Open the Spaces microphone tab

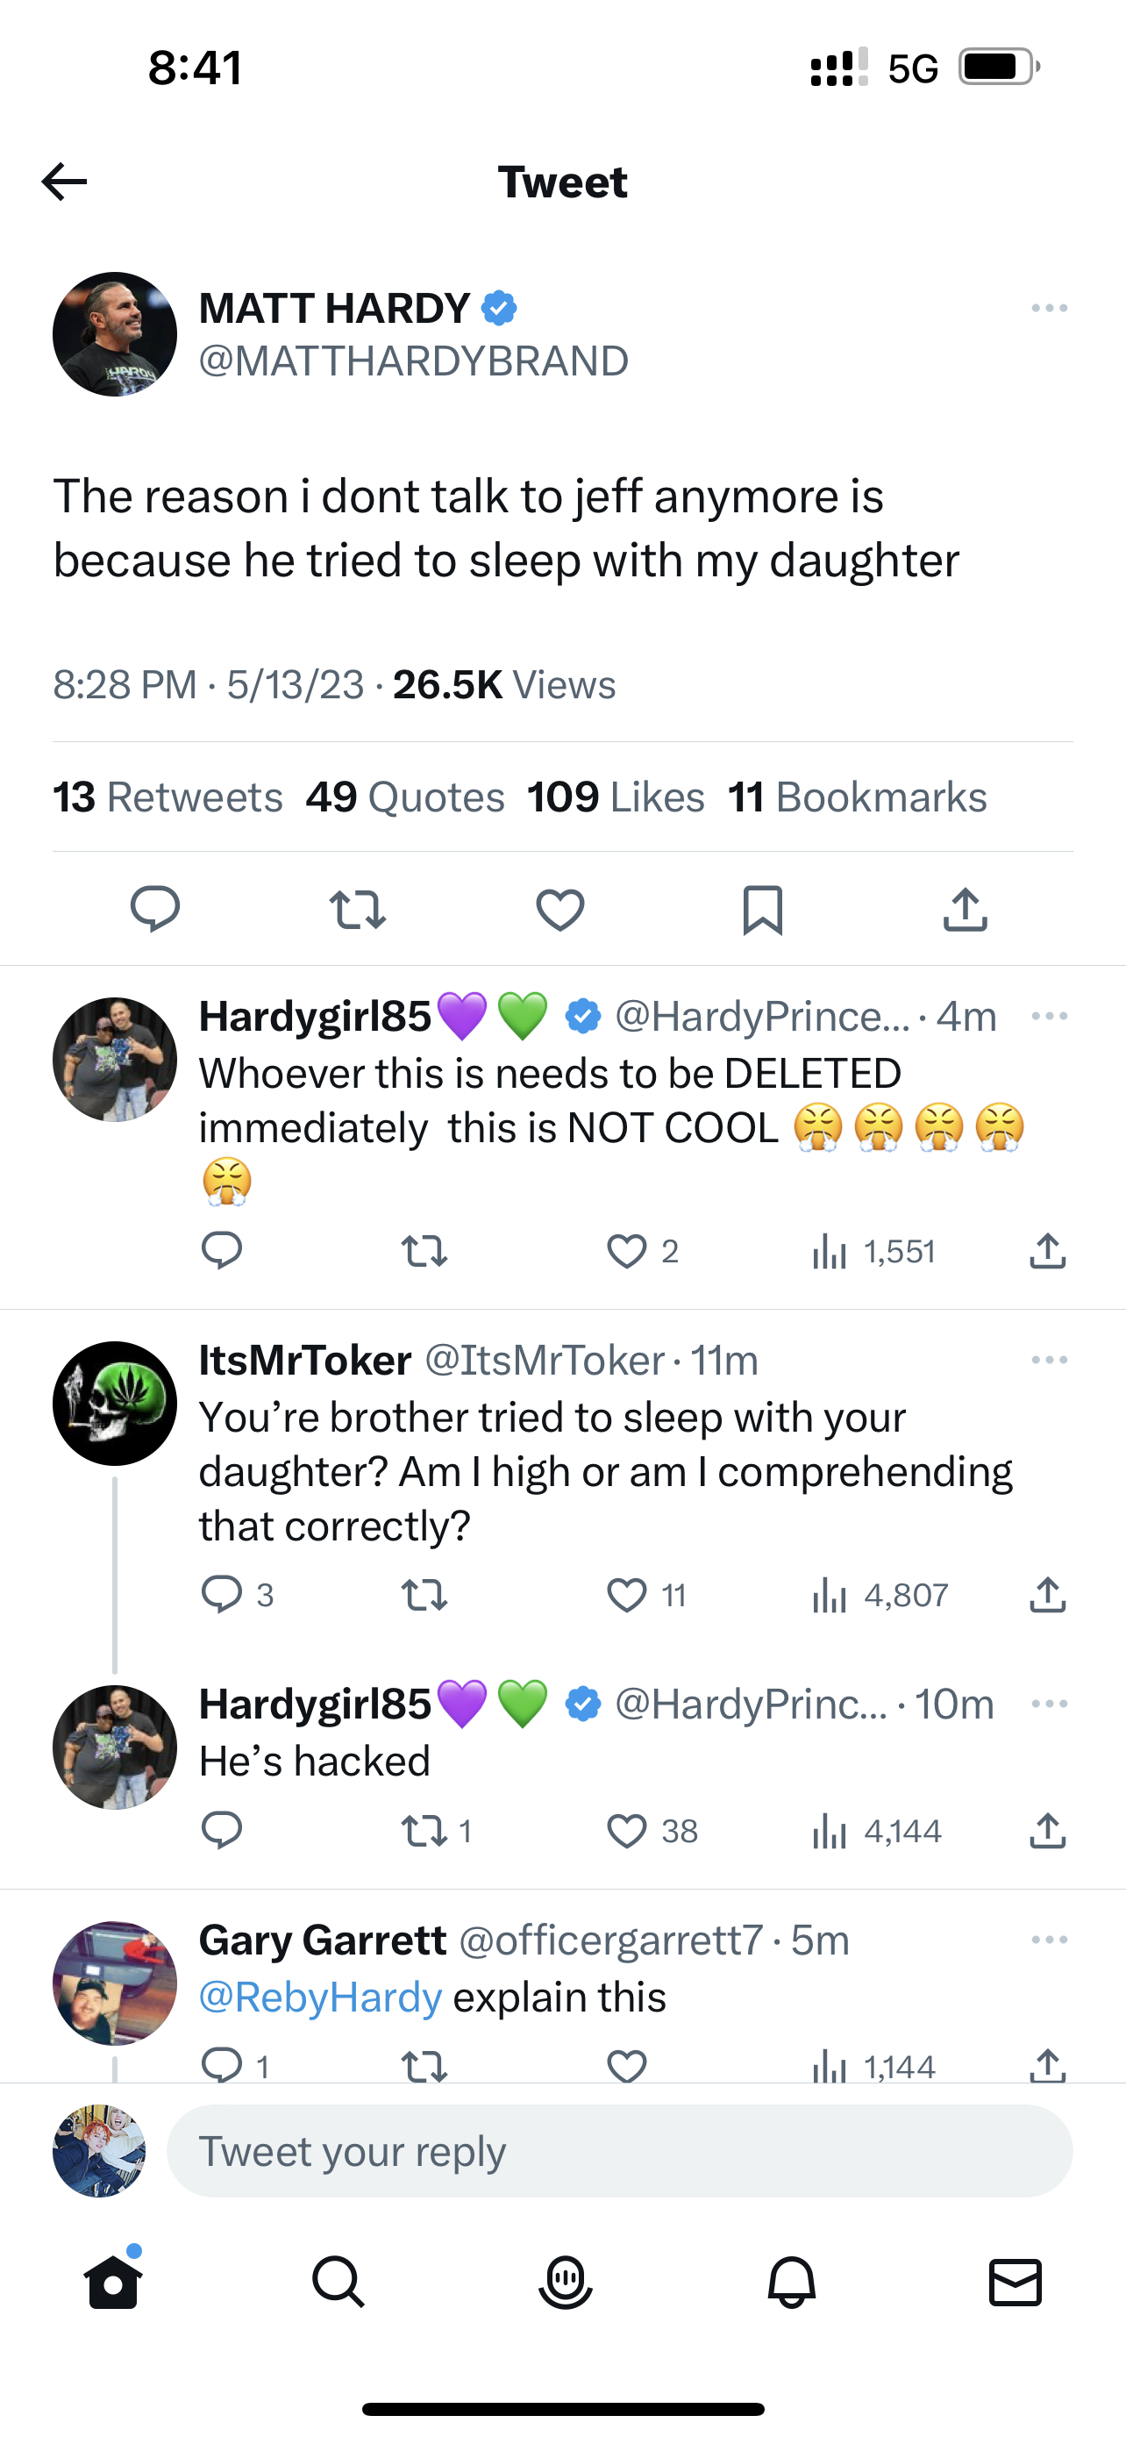[565, 2283]
